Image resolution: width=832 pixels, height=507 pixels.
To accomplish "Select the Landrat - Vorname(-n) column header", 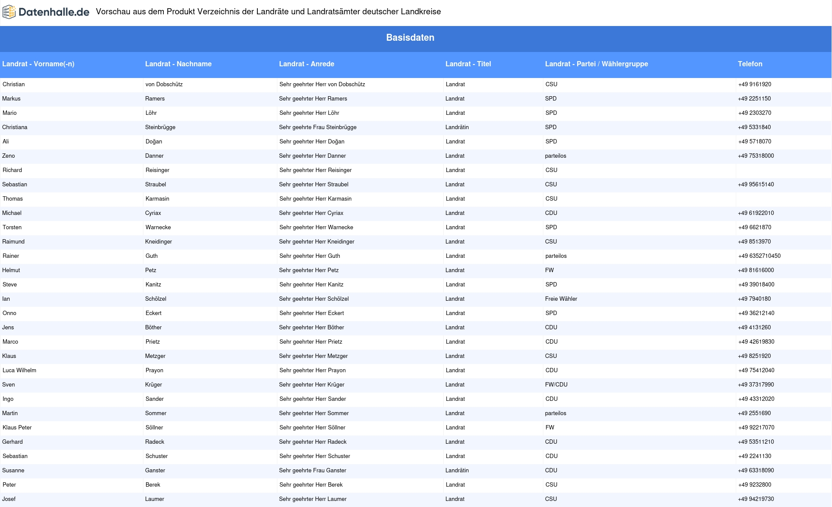I will click(x=38, y=64).
